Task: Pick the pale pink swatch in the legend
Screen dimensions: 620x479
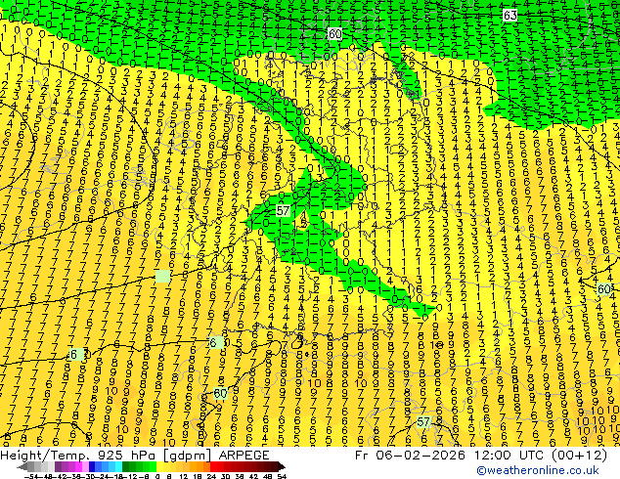Action: 85,467
